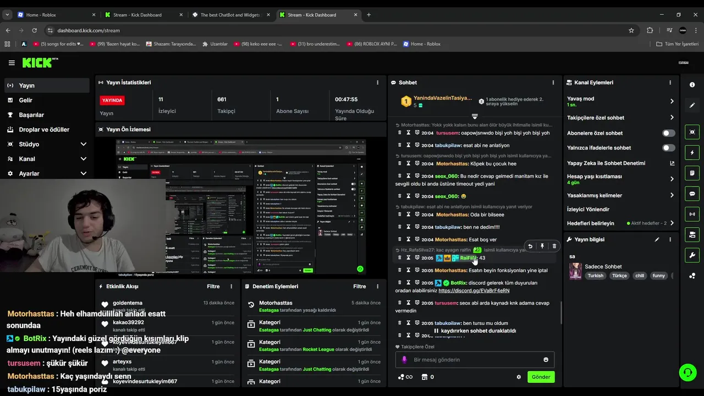Toggle Abonelere özel sohbet switch
Screen dimensions: 704x396
click(668, 133)
